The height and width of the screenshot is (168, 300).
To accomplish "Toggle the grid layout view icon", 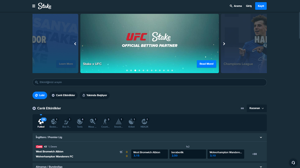I will (x=242, y=108).
